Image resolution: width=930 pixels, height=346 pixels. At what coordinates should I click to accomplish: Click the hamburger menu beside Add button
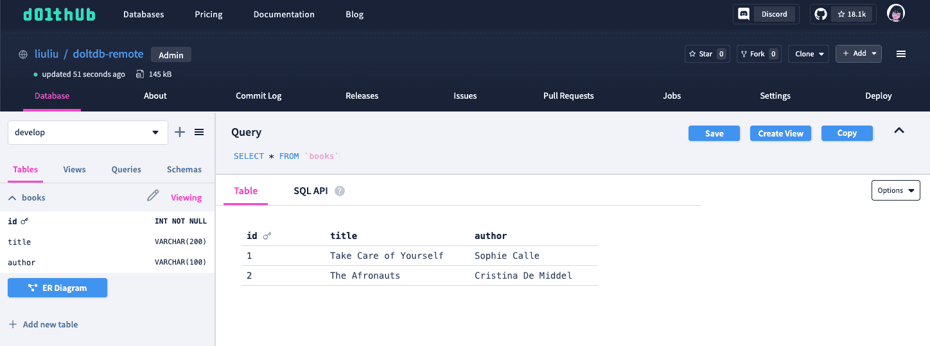(900, 54)
